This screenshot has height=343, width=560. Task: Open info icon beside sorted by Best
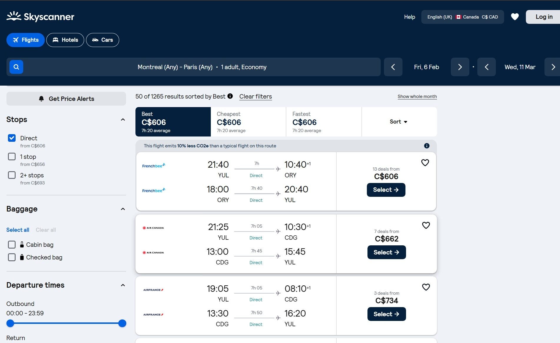(x=230, y=96)
